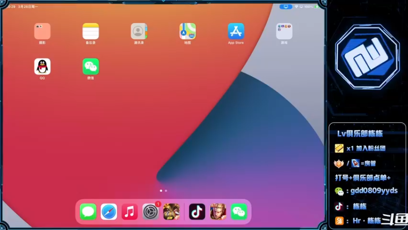408x230 pixels.
Task: Tap the 100% battery indicator
Action: pyautogui.click(x=311, y=7)
